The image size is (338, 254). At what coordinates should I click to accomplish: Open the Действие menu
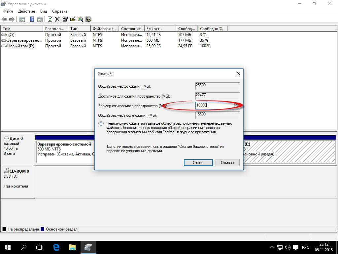[x=26, y=11]
